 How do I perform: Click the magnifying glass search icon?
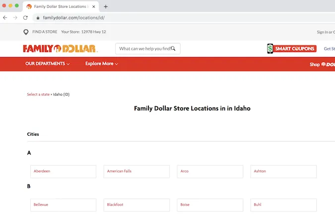tap(173, 49)
